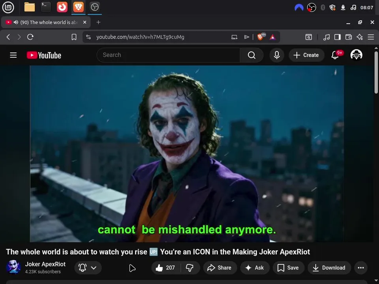Click the magnifier search button
379x284 pixels.
pyautogui.click(x=251, y=55)
